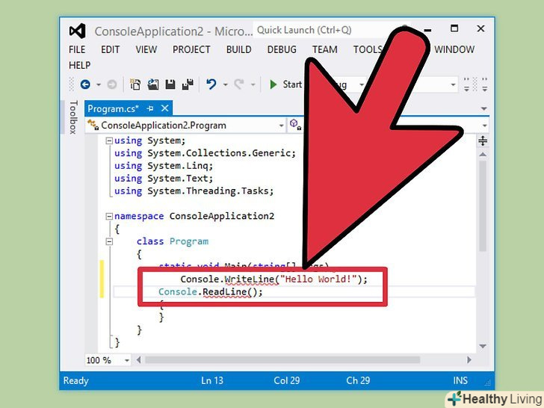Click the INS indicator in status bar
Viewport: 544px width, 408px height.
460,380
